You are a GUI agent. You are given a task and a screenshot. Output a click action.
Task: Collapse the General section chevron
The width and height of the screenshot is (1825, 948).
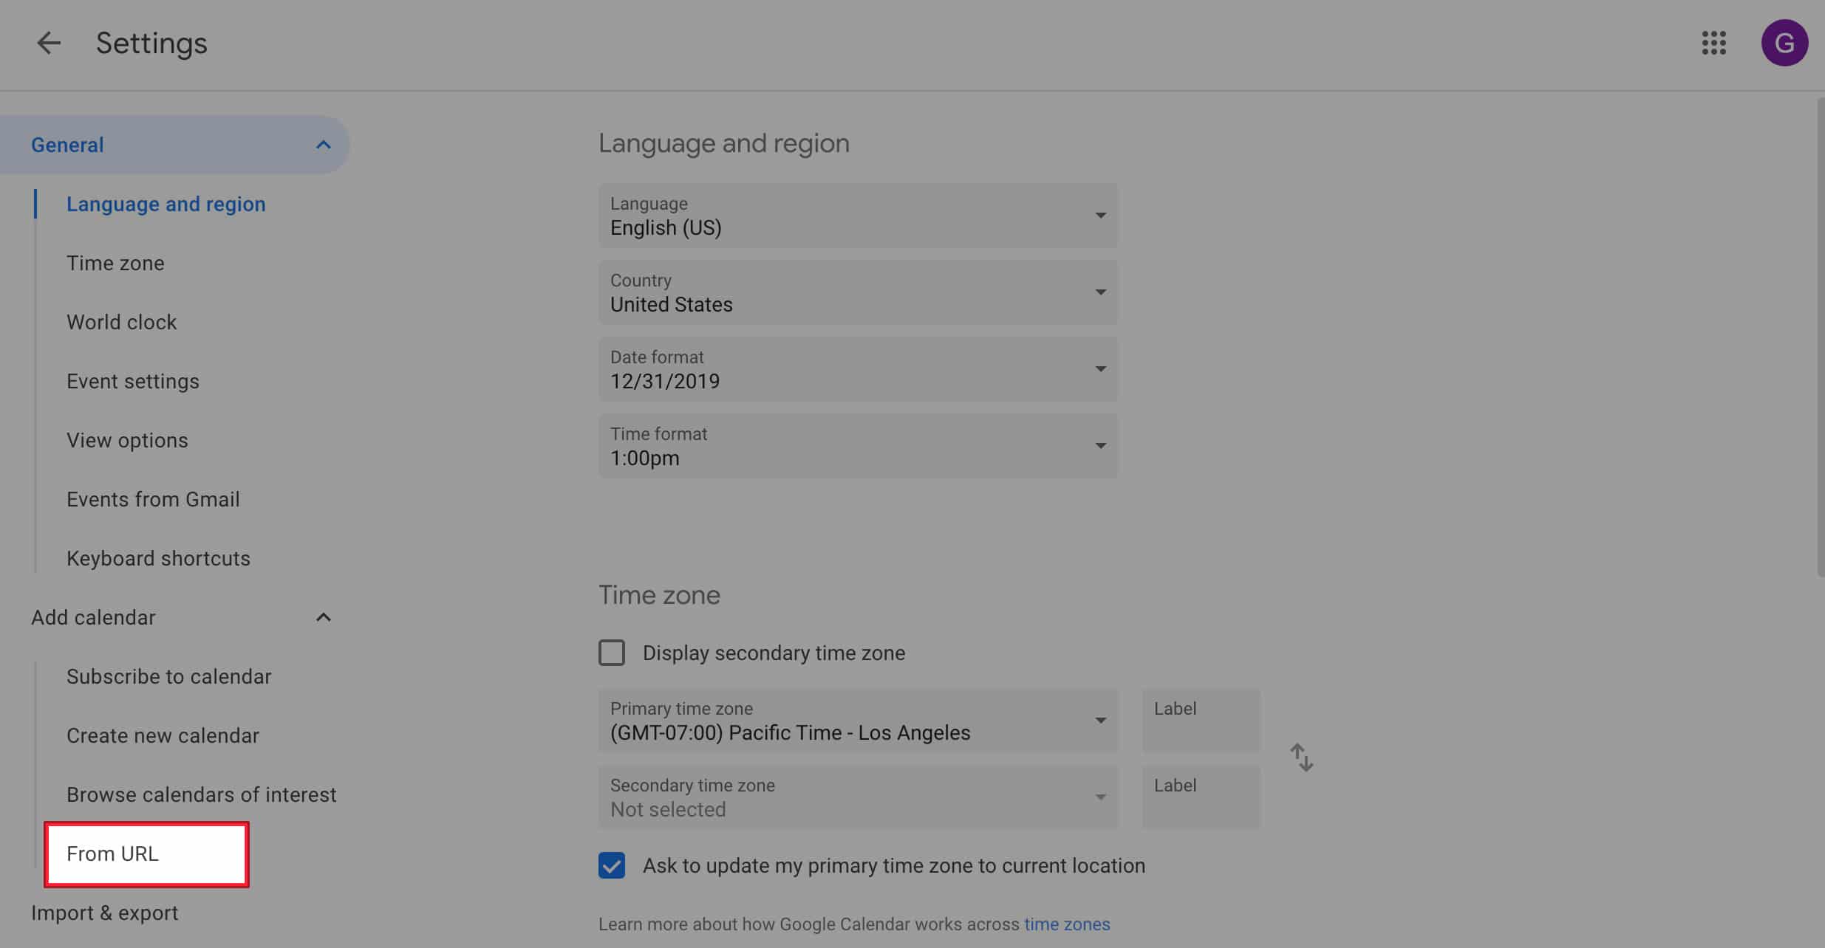323,145
